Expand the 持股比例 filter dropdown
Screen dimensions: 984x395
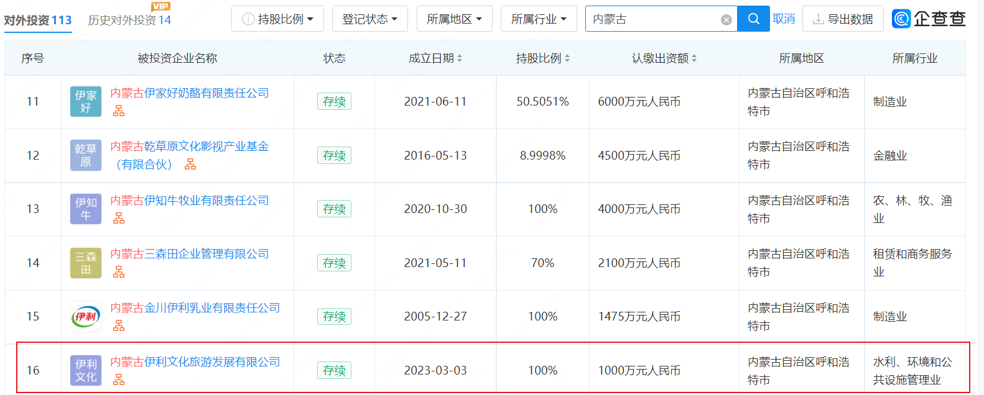[x=277, y=19]
